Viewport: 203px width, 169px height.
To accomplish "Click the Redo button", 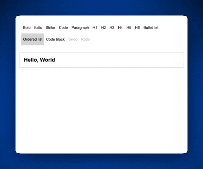I will (x=85, y=39).
